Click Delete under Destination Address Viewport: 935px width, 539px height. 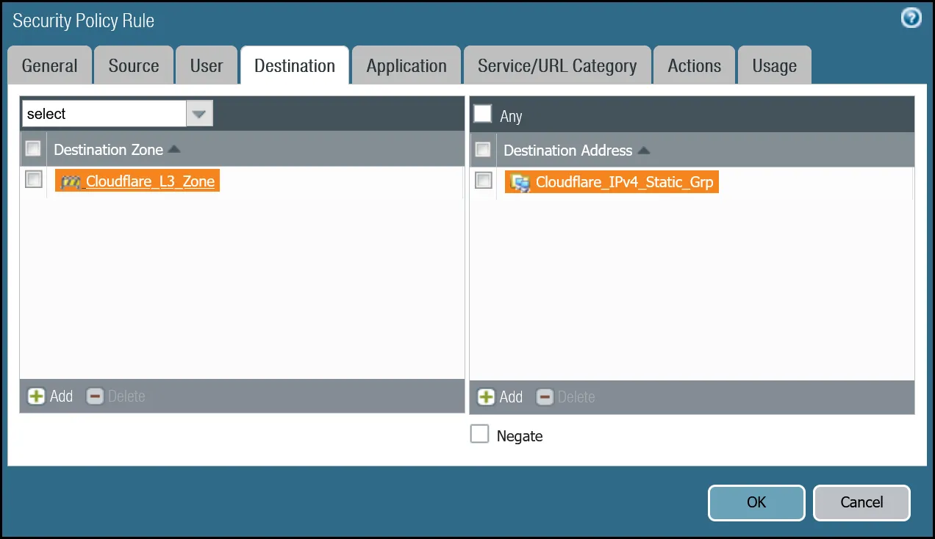pyautogui.click(x=565, y=397)
